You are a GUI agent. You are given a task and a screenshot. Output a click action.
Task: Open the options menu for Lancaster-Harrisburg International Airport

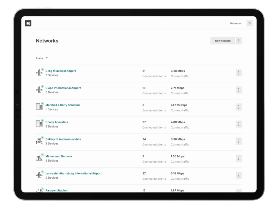point(239,175)
